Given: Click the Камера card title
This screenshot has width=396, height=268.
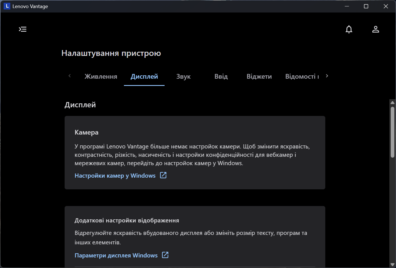Looking at the screenshot, I should click(87, 132).
